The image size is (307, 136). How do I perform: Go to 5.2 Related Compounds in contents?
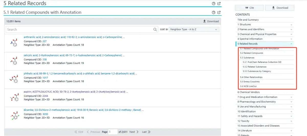(x=251, y=53)
